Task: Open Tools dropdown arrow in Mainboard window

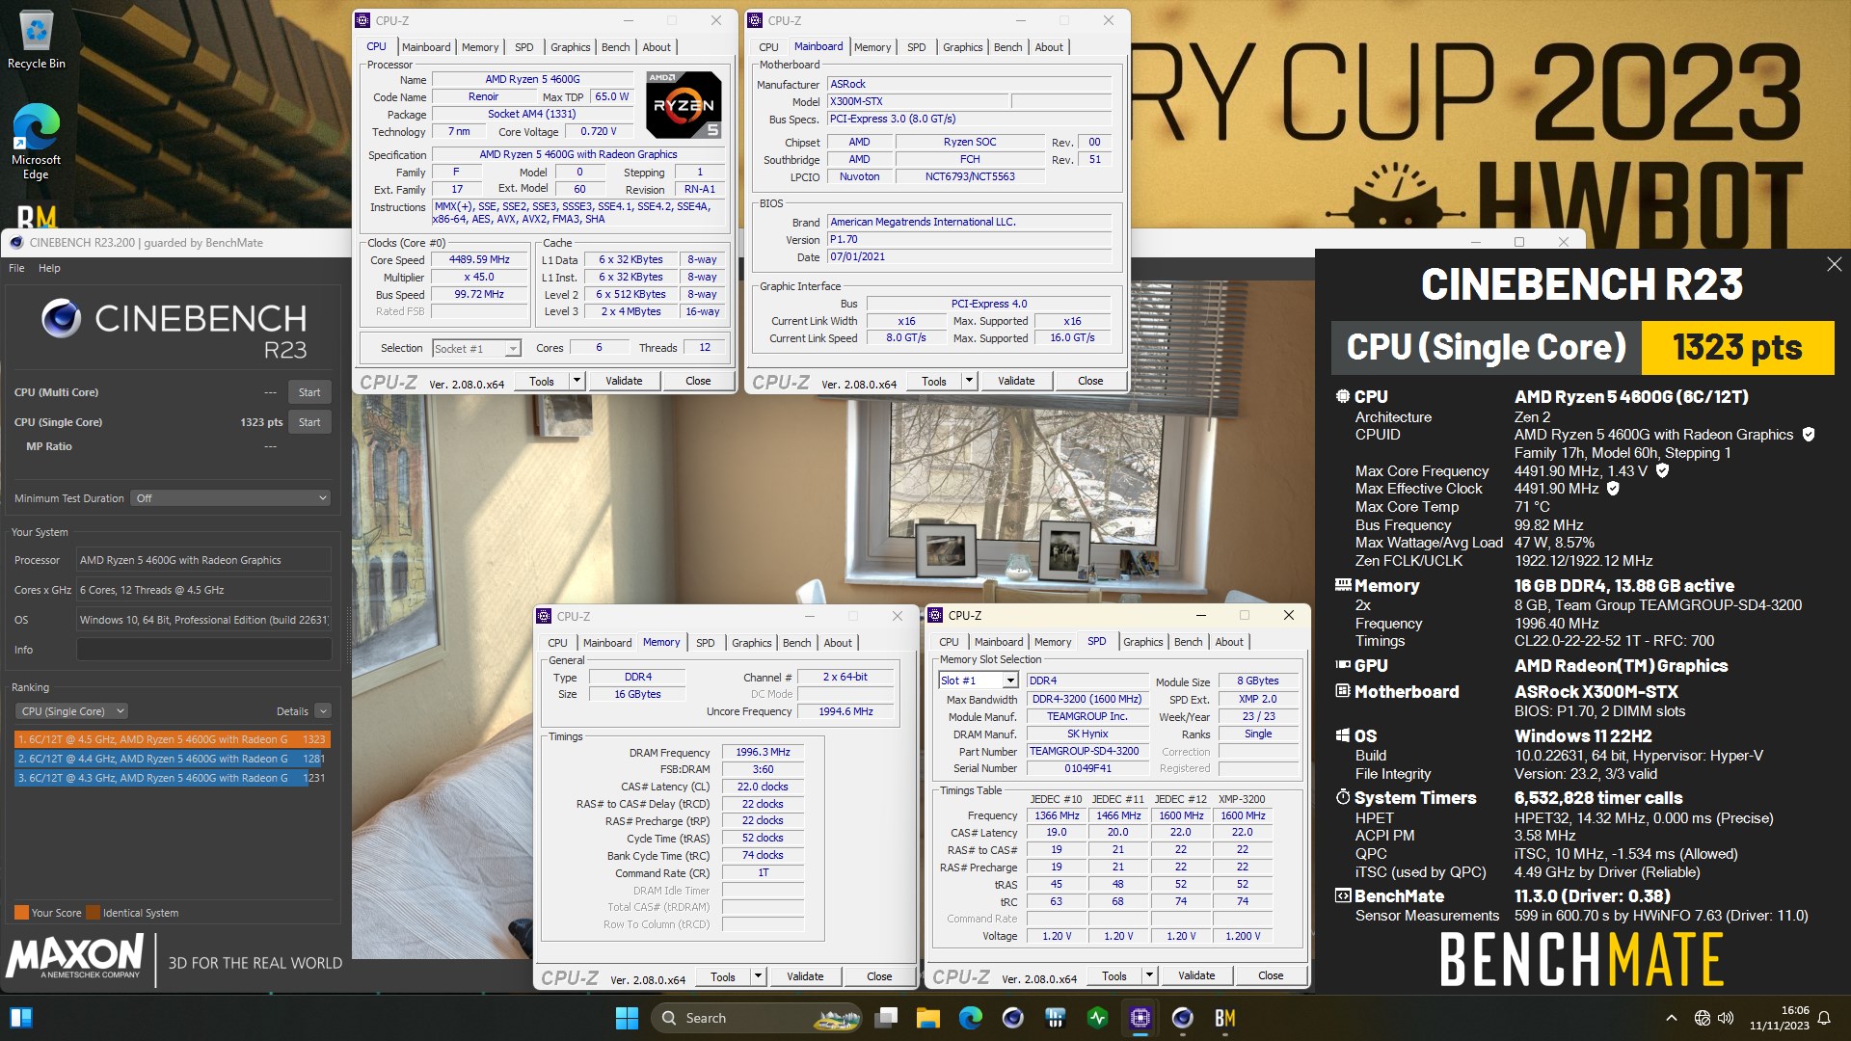Action: pos(969,381)
